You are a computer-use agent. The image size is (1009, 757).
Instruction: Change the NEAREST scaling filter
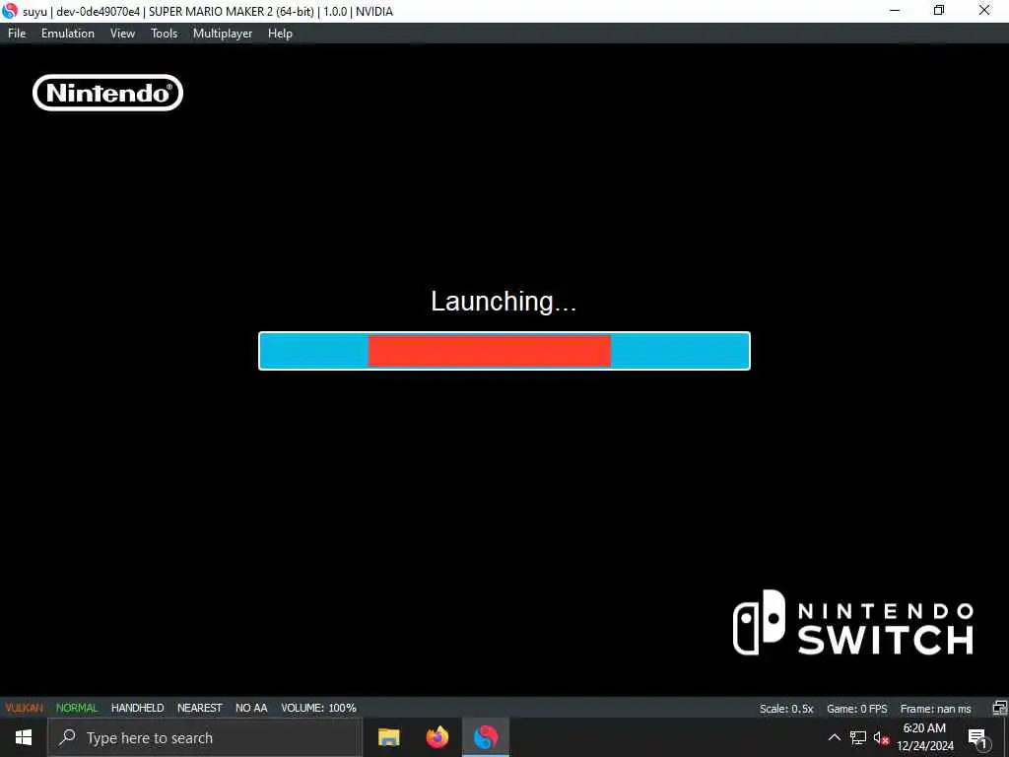click(199, 708)
